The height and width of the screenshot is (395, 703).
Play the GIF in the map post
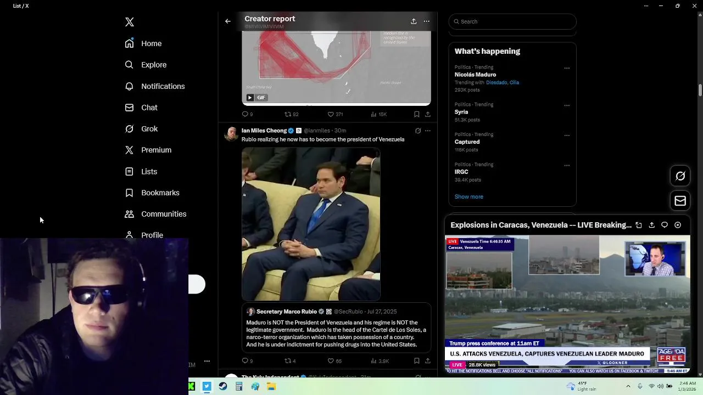click(250, 98)
